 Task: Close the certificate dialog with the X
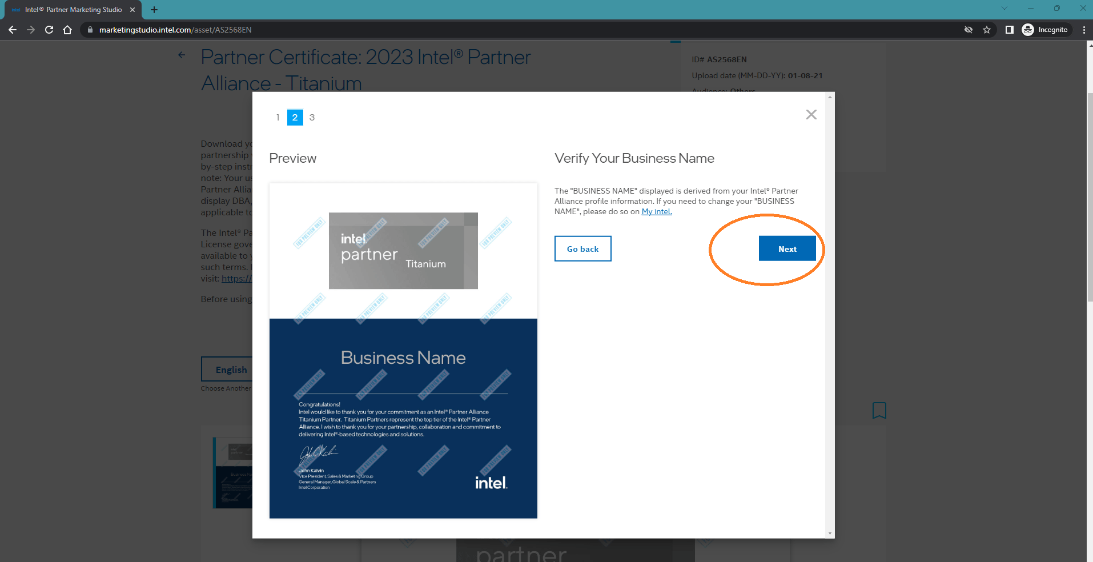(x=811, y=114)
